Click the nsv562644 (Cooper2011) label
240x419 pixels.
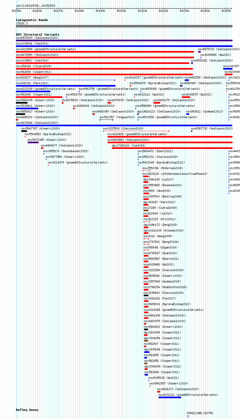pos(34,72)
